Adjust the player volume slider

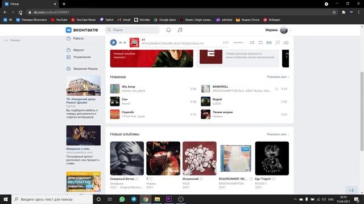click(x=238, y=42)
